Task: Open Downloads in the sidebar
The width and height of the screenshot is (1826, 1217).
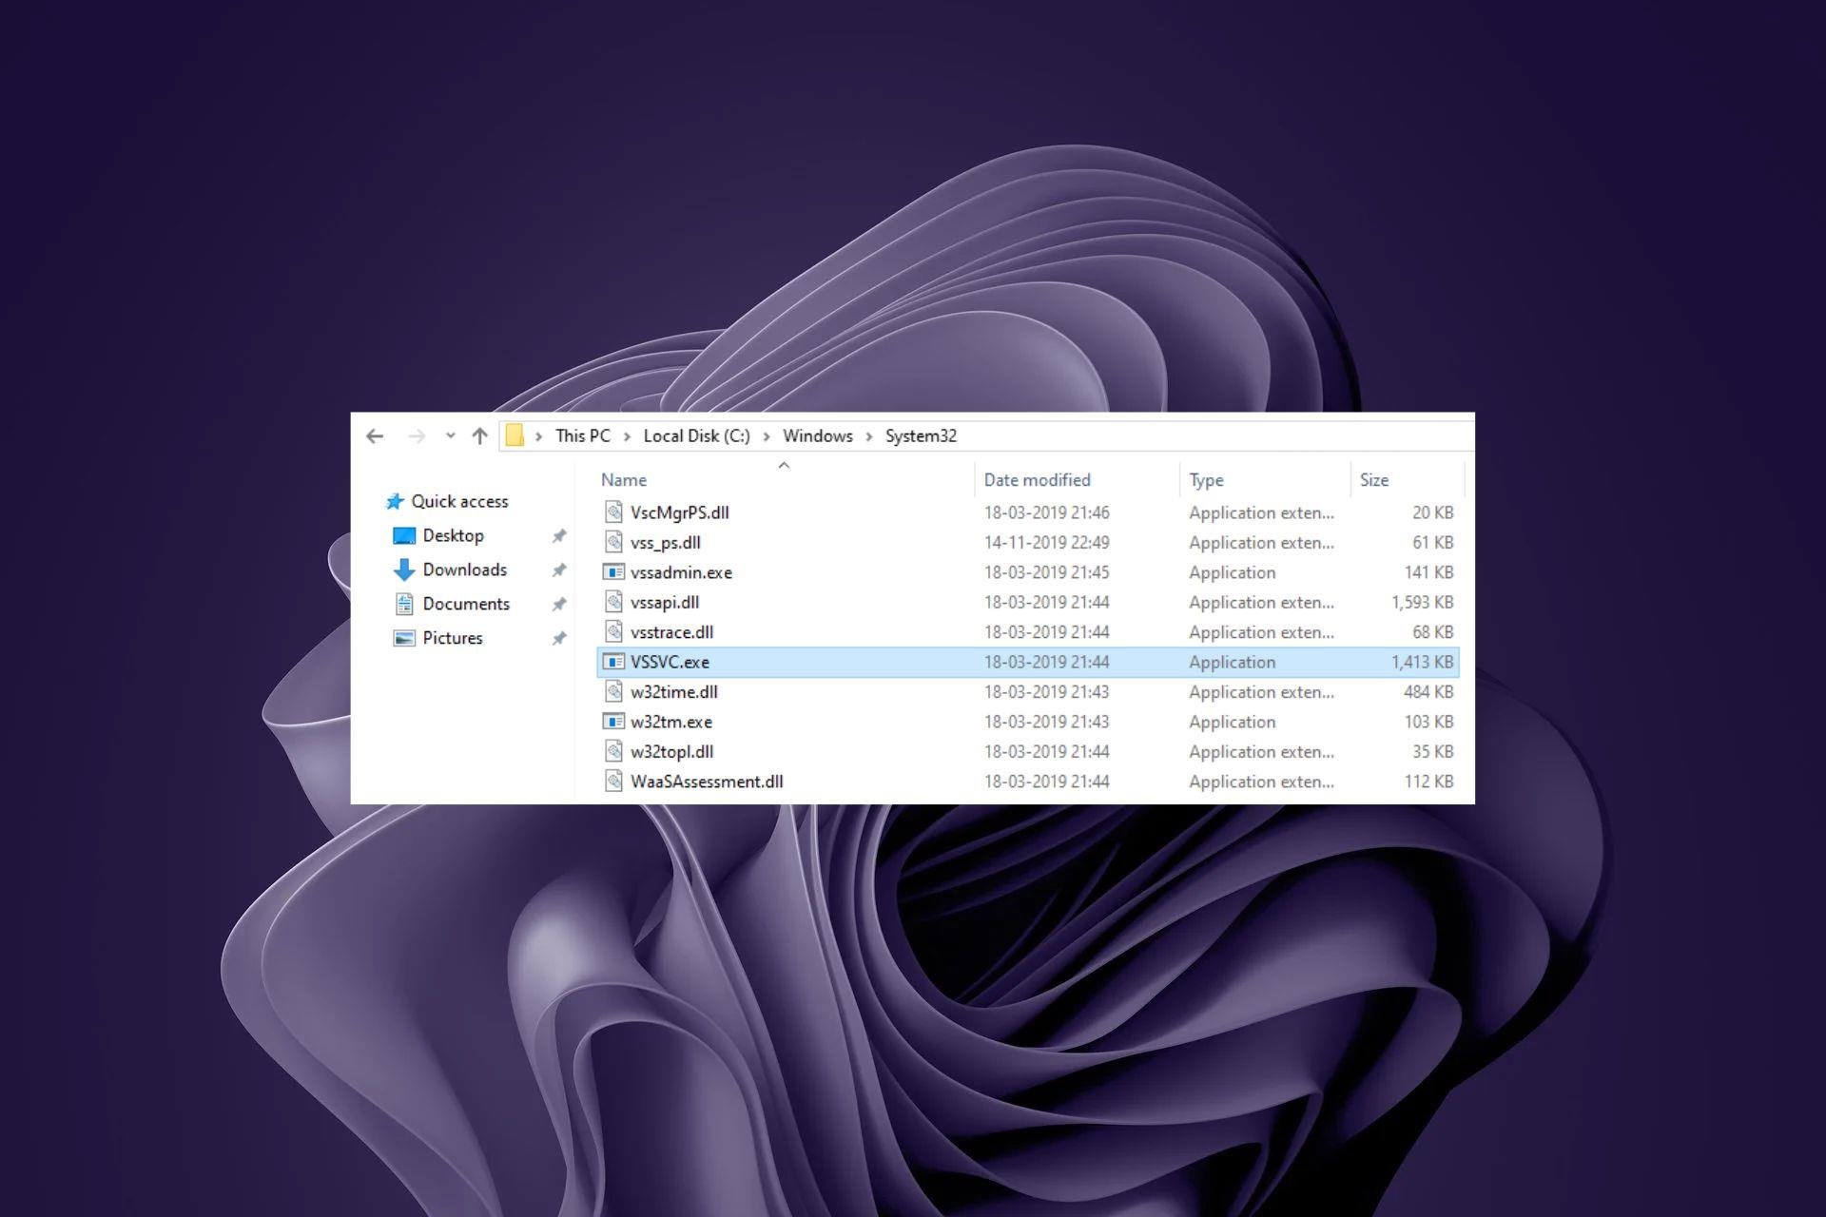Action: [464, 570]
